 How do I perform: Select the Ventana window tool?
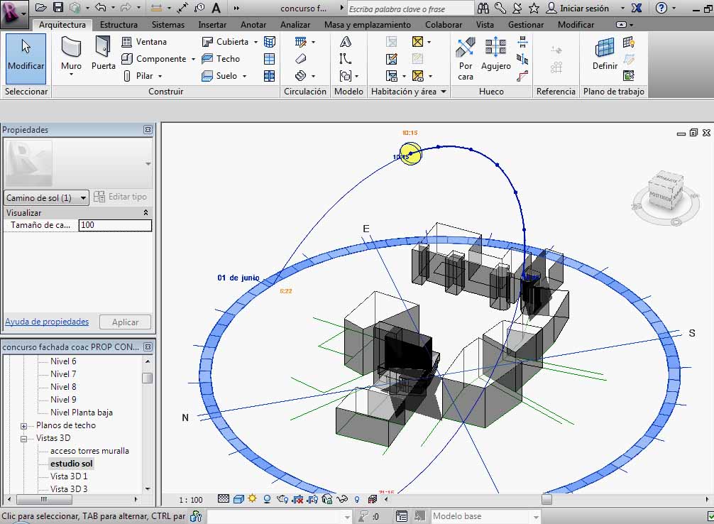point(145,42)
